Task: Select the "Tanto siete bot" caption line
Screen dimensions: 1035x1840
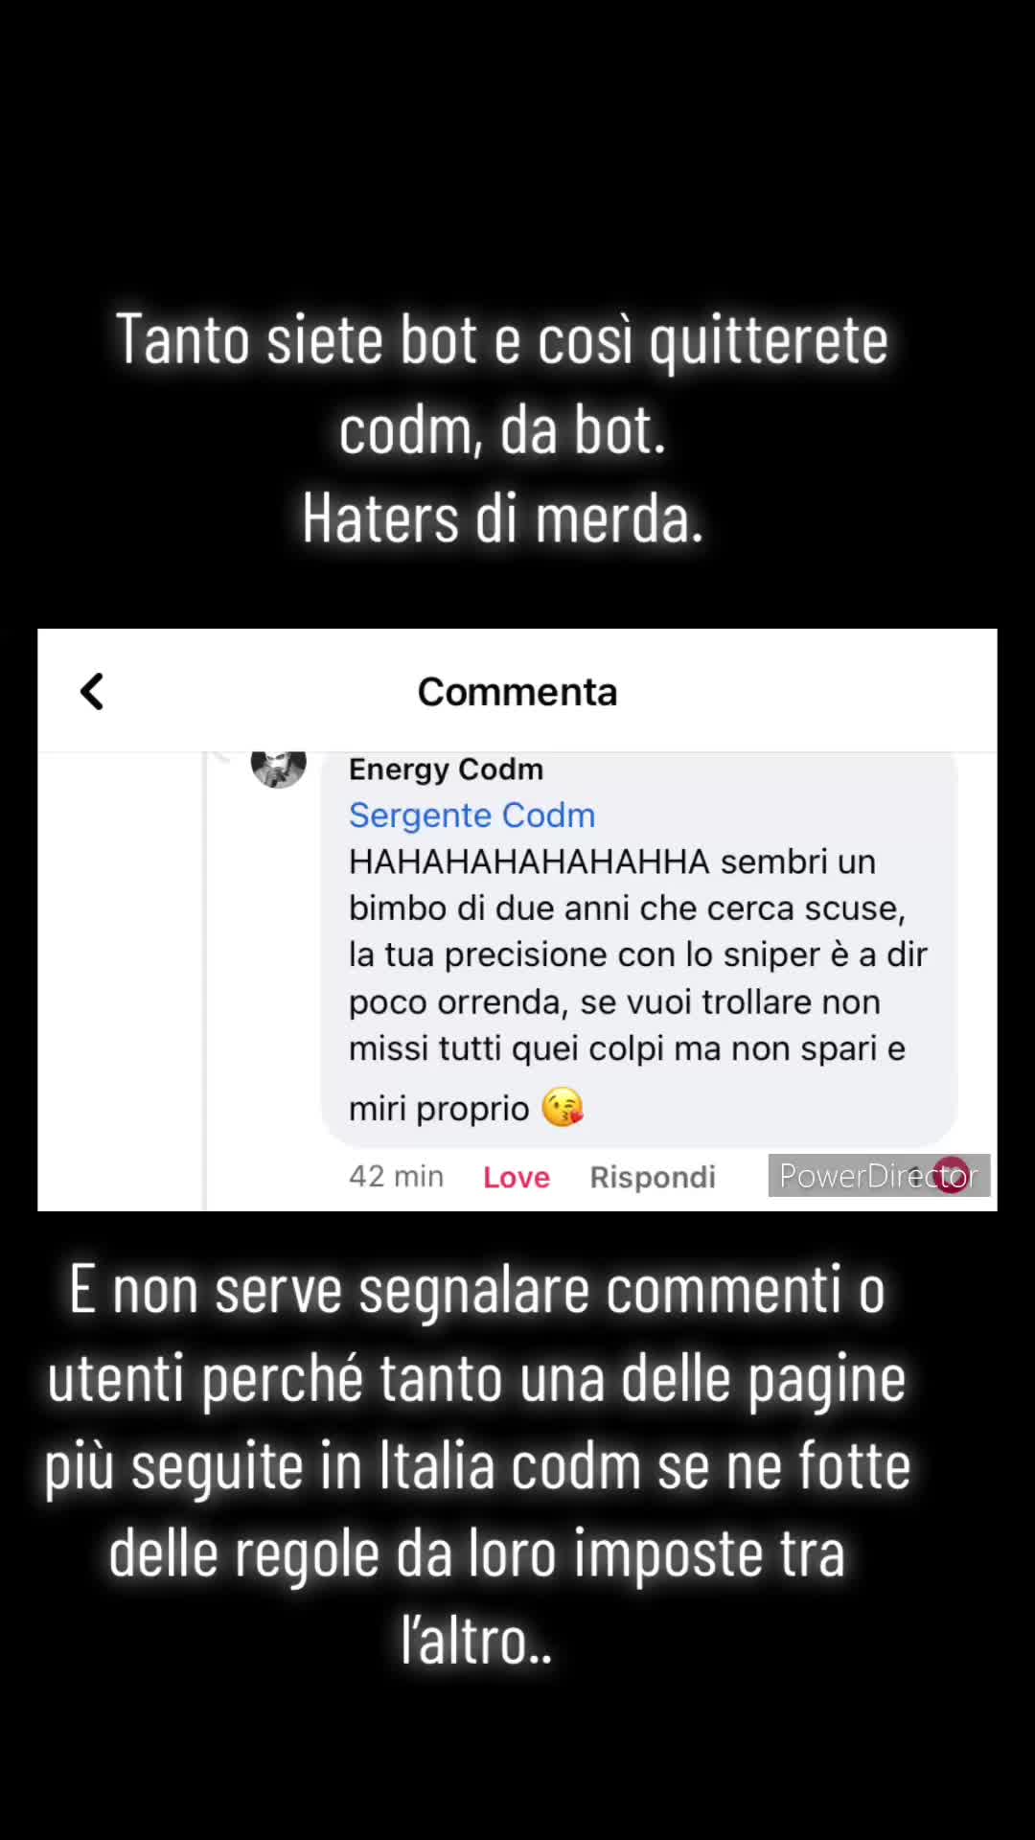Action: coord(502,339)
